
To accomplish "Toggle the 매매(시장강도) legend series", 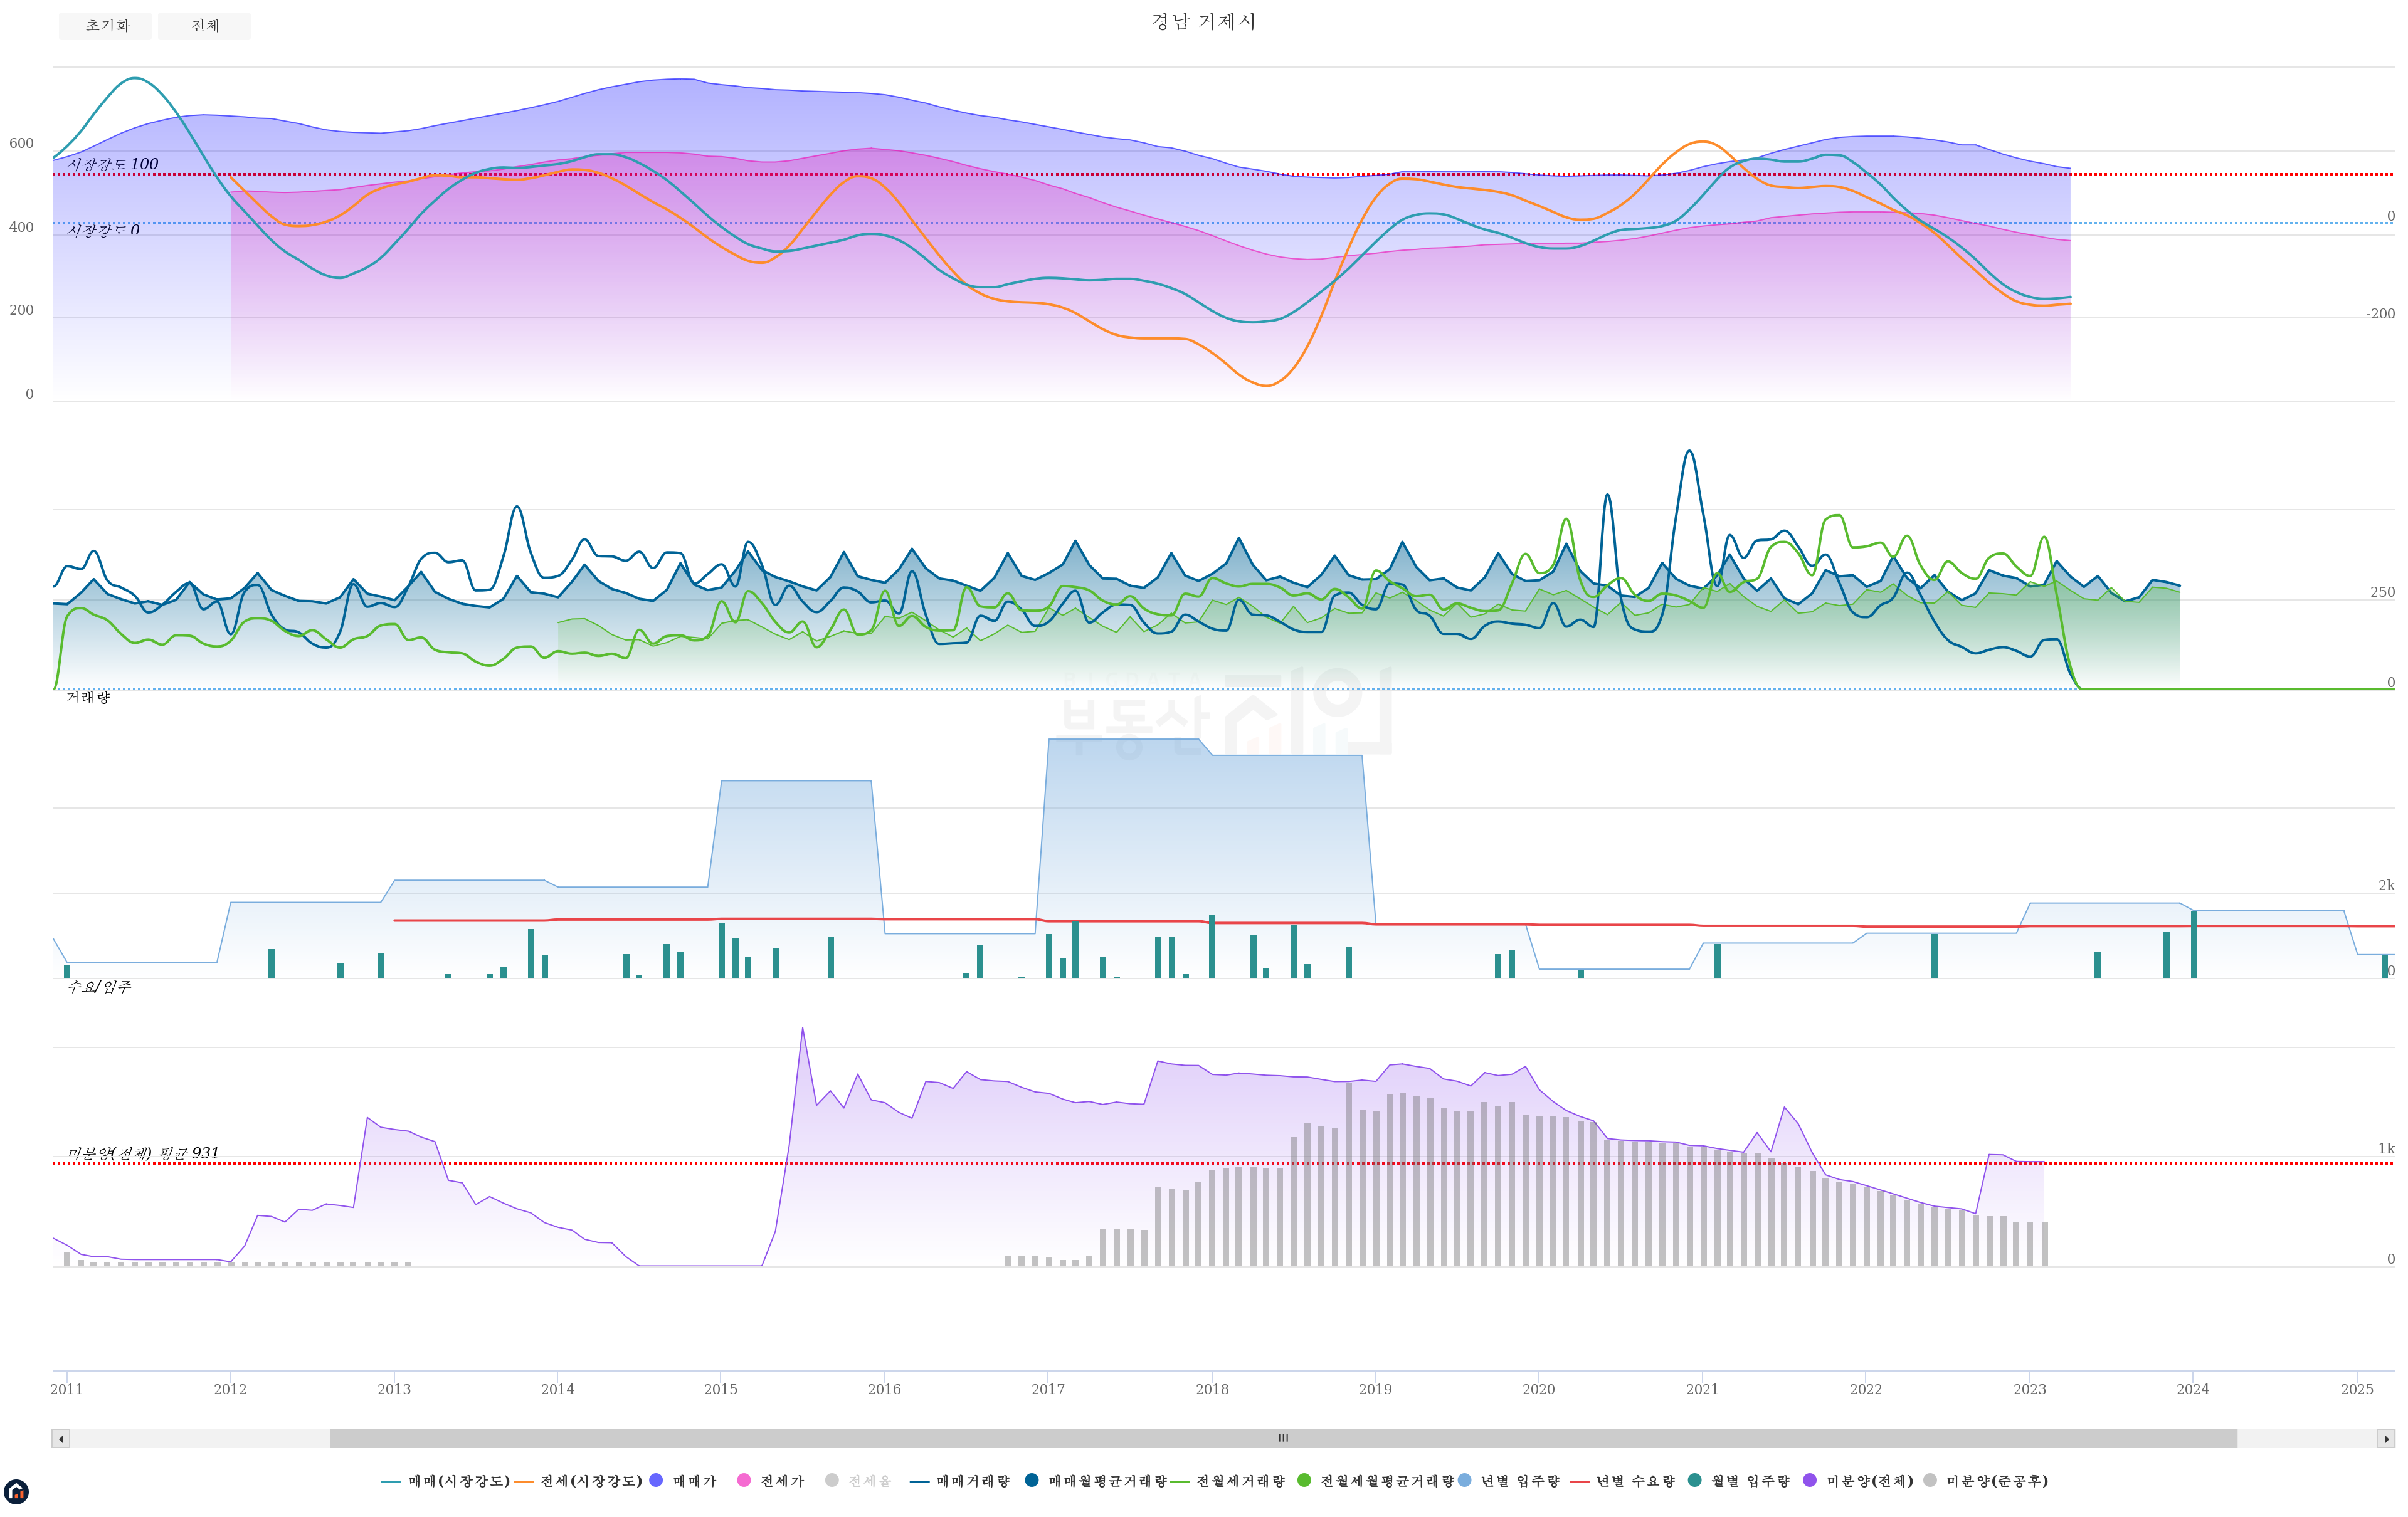I will tap(446, 1481).
